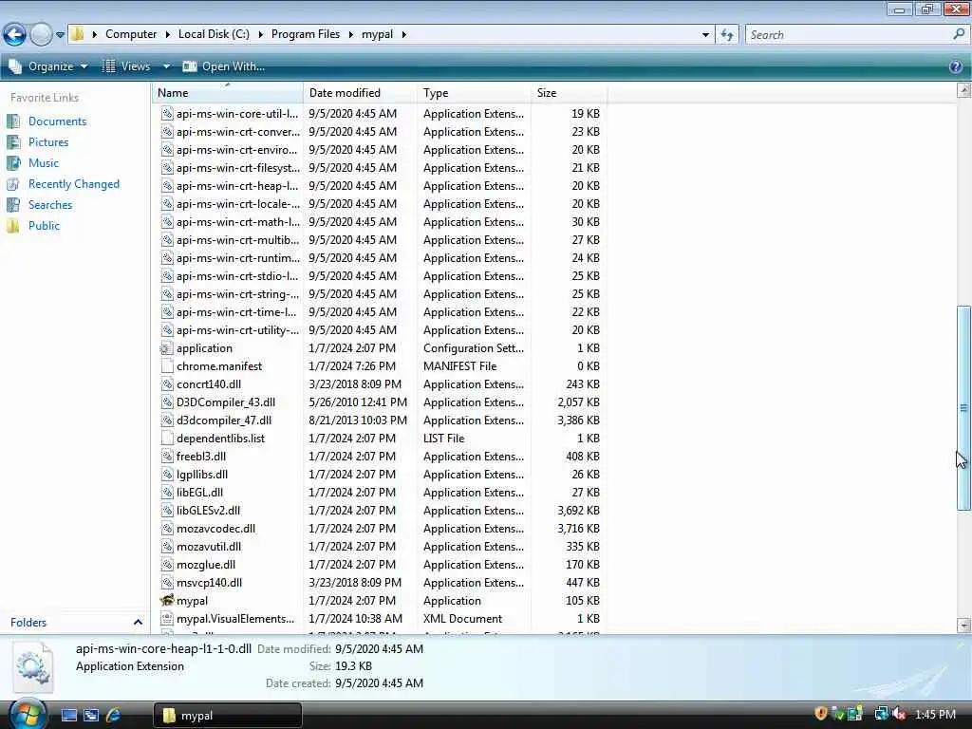Open Pictures favorite link
This screenshot has height=729, width=972.
coord(47,142)
